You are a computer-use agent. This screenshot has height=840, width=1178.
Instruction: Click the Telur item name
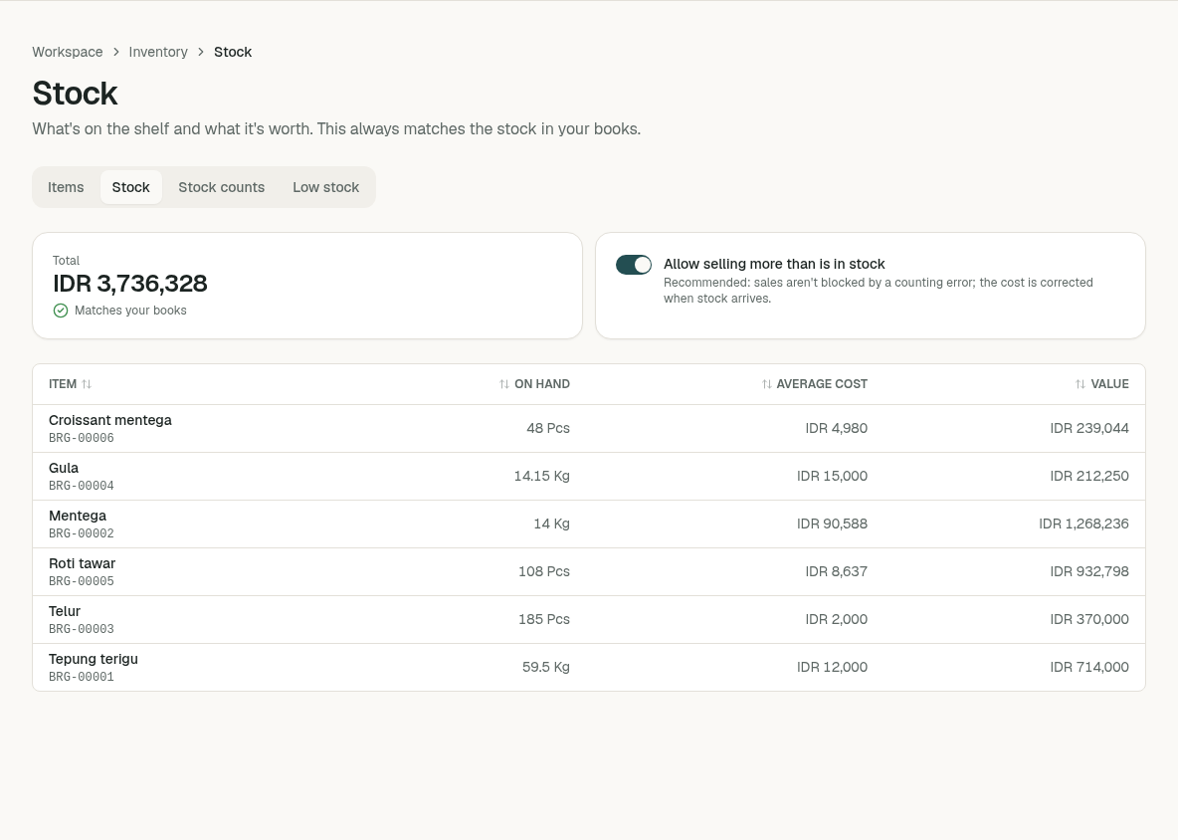click(x=65, y=612)
